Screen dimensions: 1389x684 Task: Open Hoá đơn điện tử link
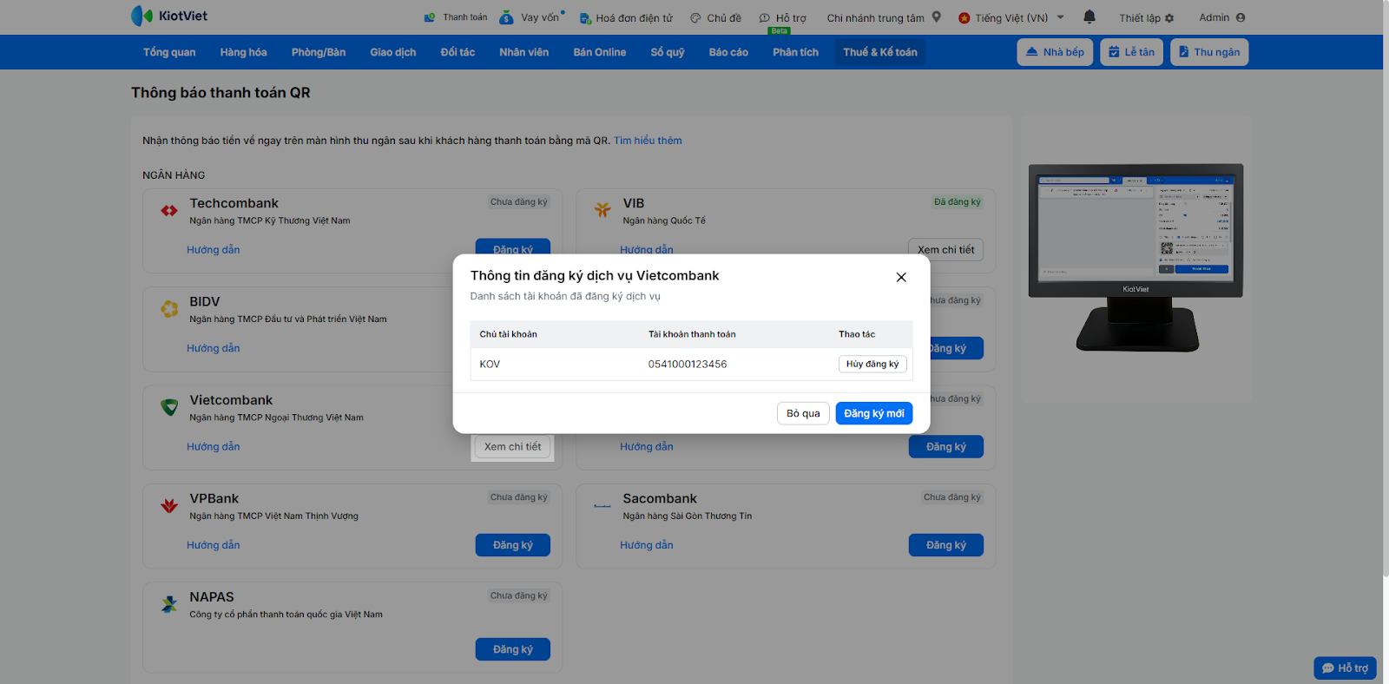[626, 17]
